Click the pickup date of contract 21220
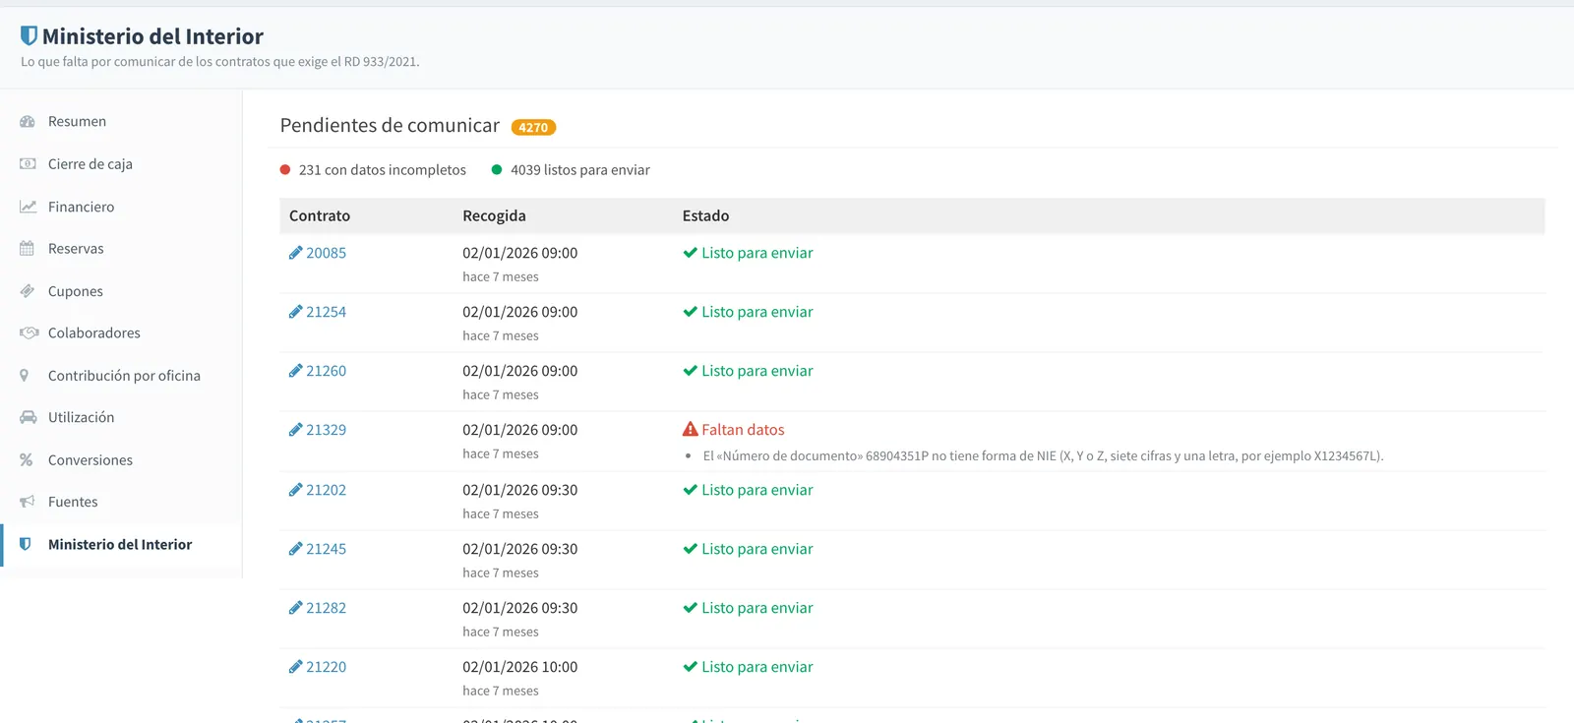 520,667
